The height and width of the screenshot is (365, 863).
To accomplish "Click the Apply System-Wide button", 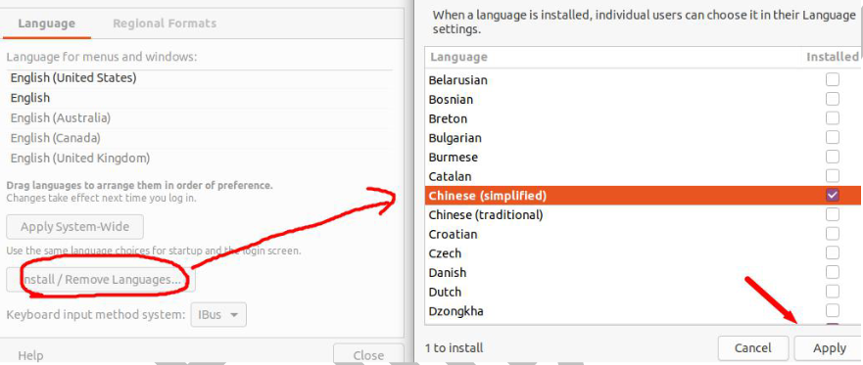I will coord(74,227).
